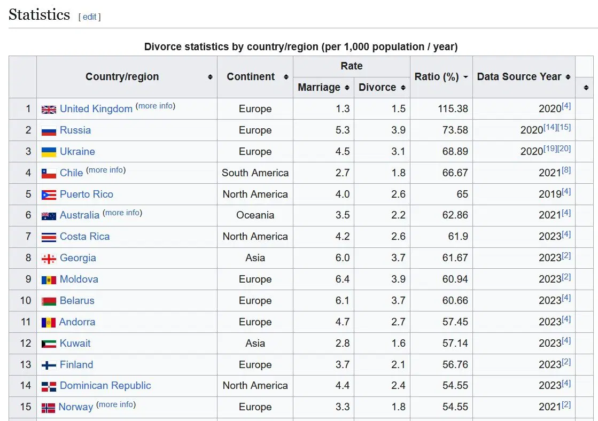Sort table by Continent column
This screenshot has height=421, width=598.
[x=286, y=77]
